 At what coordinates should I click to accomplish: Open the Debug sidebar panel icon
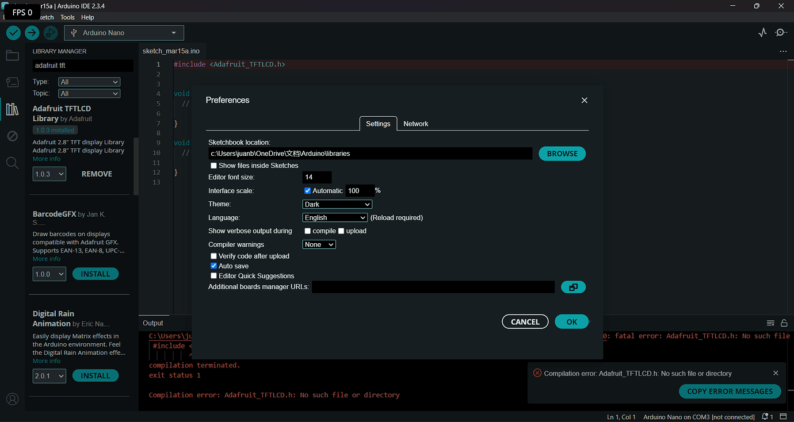click(x=12, y=136)
